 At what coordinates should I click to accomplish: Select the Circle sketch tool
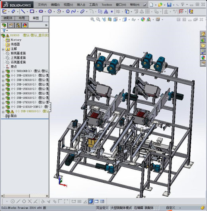(x=50, y=12)
